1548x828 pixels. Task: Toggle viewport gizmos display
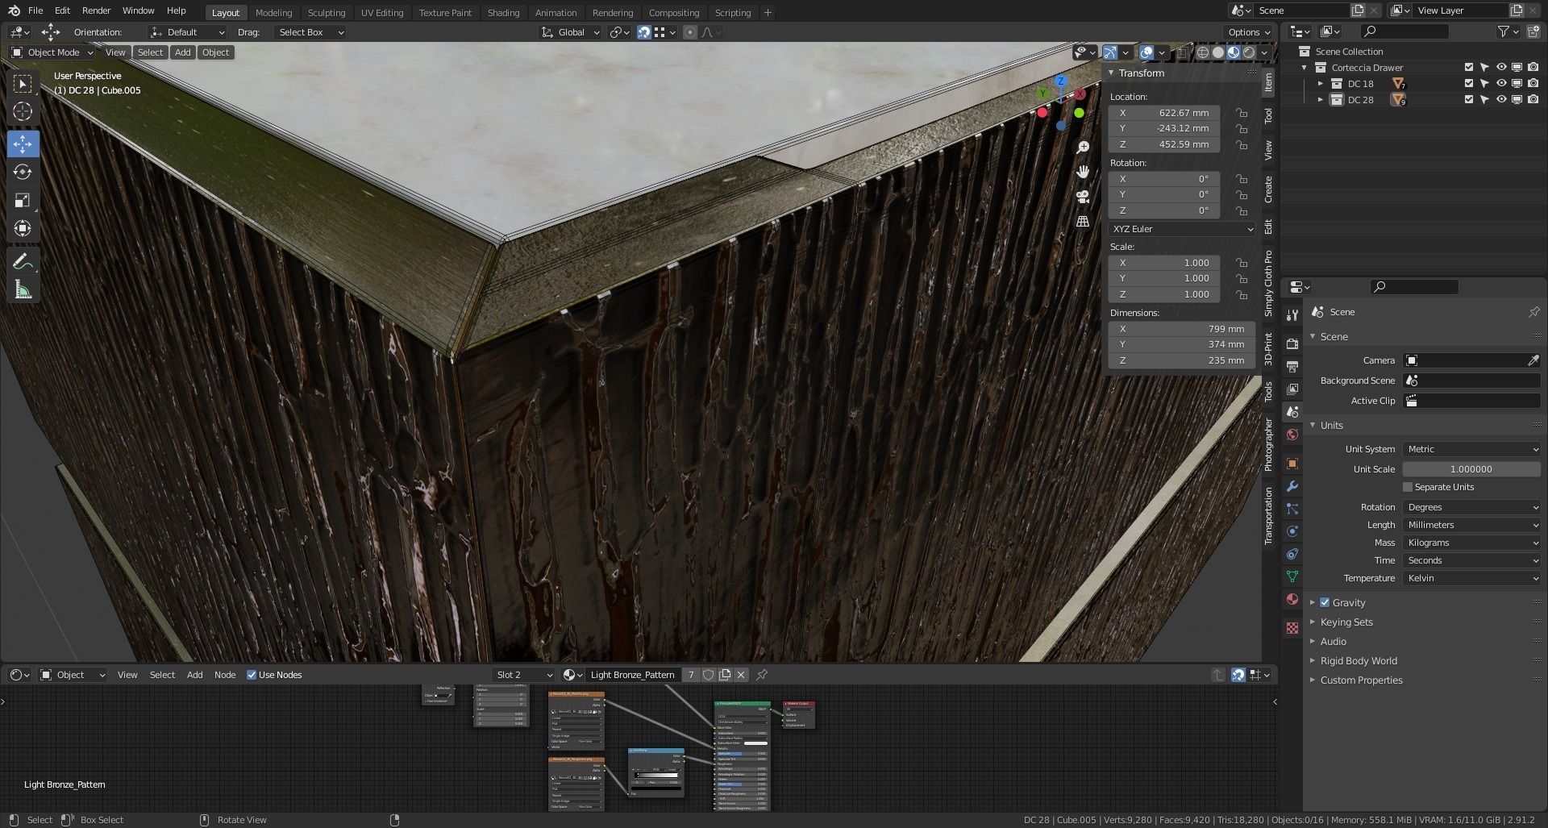(x=1110, y=52)
